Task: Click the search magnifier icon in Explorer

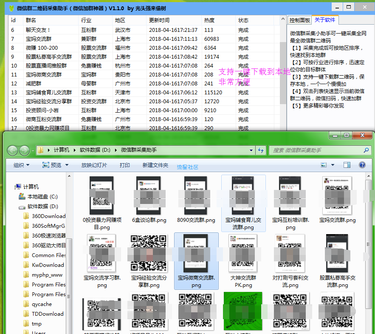Action: (366, 150)
